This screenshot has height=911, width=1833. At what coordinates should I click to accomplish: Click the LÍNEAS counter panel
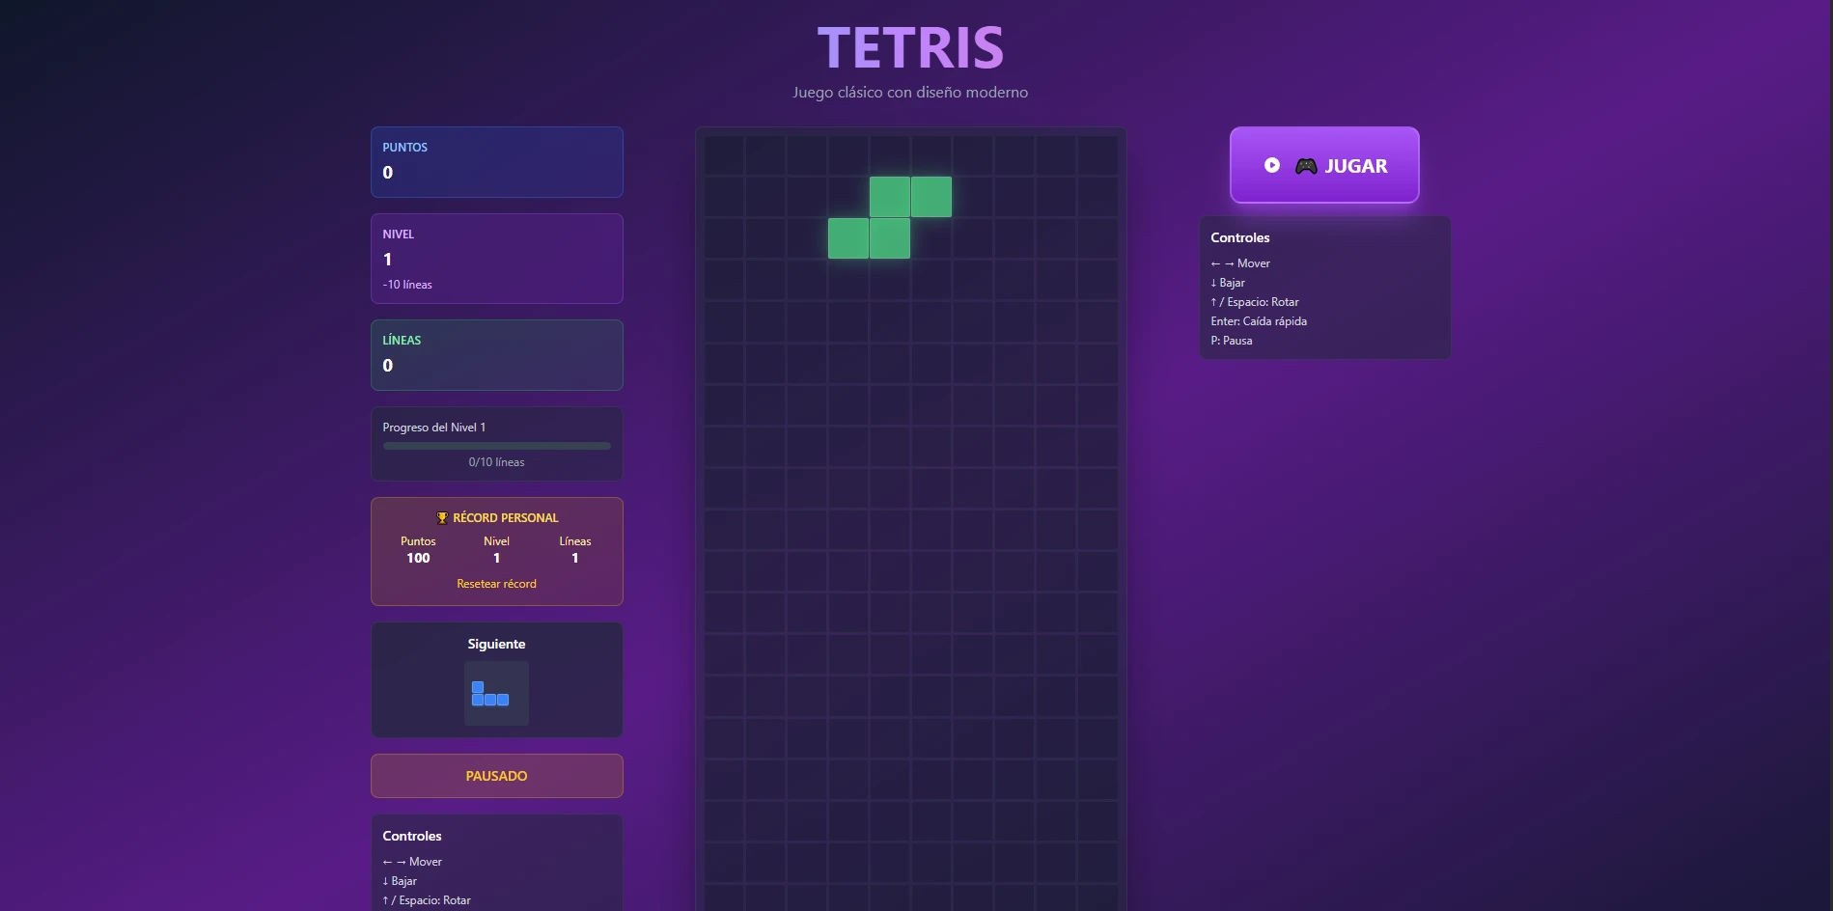click(496, 354)
